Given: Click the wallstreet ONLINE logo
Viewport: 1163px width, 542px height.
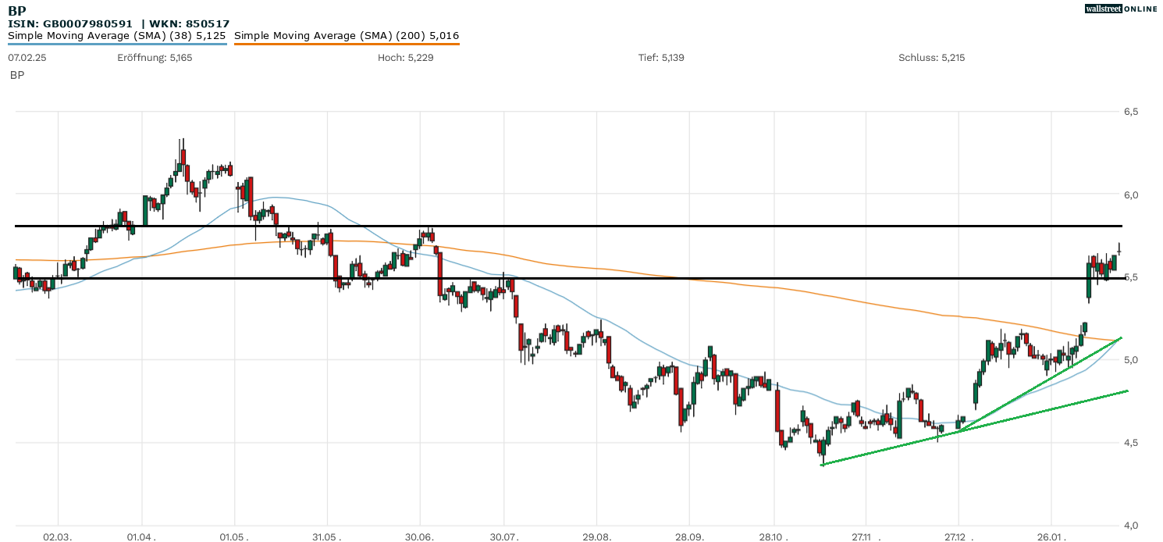Looking at the screenshot, I should point(1121,9).
